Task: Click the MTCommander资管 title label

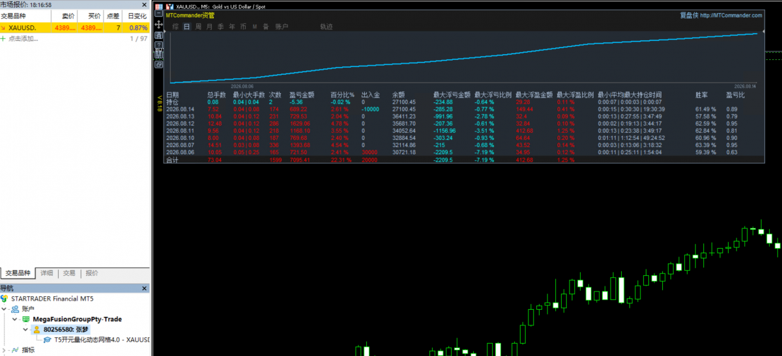Action: [190, 15]
